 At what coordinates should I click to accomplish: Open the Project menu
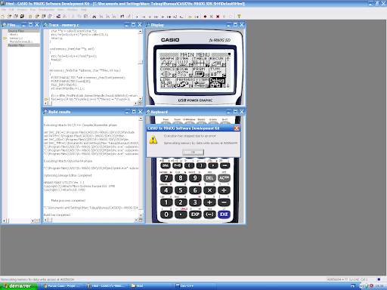(x=22, y=10)
